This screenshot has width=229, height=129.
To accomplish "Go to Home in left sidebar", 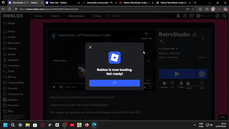I will click(x=9, y=31).
